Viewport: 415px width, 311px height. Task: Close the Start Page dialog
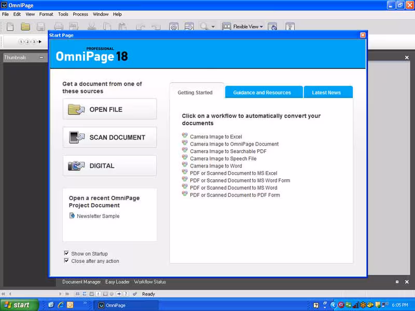click(x=363, y=35)
